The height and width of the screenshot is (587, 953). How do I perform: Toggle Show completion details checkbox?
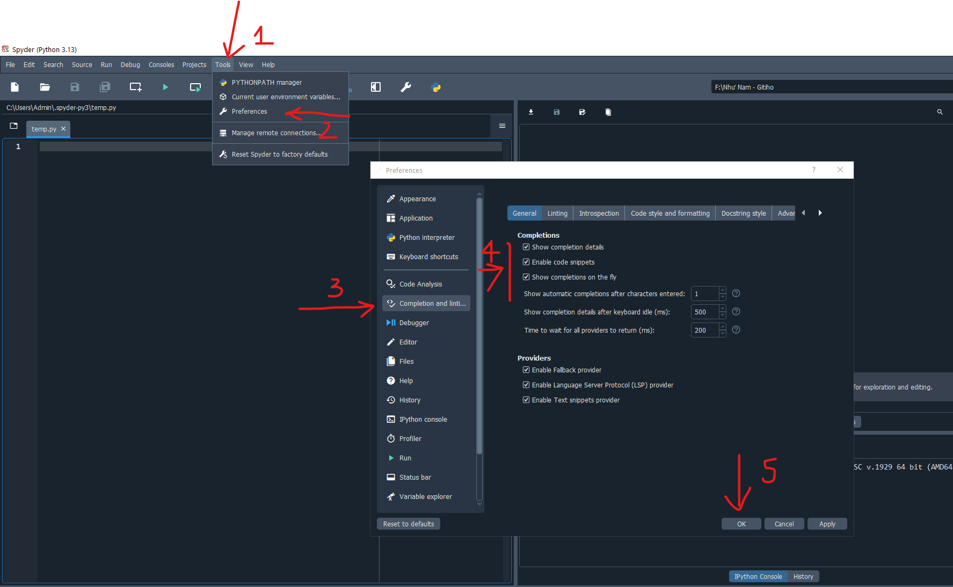tap(526, 247)
